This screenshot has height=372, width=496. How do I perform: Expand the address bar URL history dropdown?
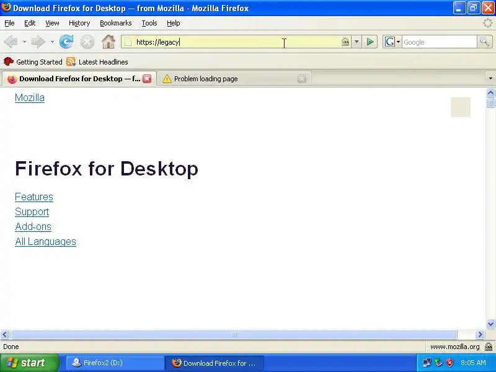(x=356, y=42)
